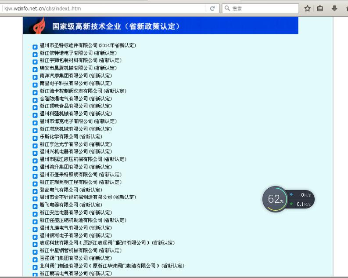Click arrow bullet beside 温州兴机电器有限公司
348x278 pixels.
[x=35, y=153]
